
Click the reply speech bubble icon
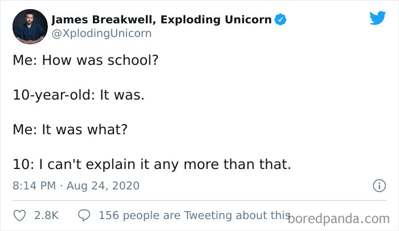84,216
